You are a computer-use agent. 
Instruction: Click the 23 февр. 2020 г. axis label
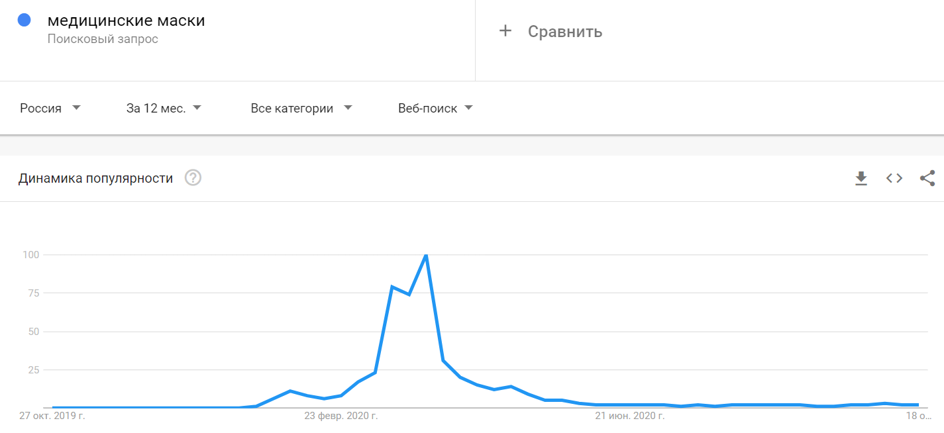click(x=341, y=416)
